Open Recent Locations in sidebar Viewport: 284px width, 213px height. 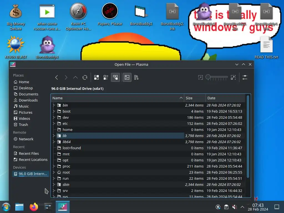pos(31,159)
